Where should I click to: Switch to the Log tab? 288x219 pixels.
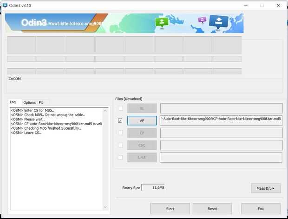point(13,102)
